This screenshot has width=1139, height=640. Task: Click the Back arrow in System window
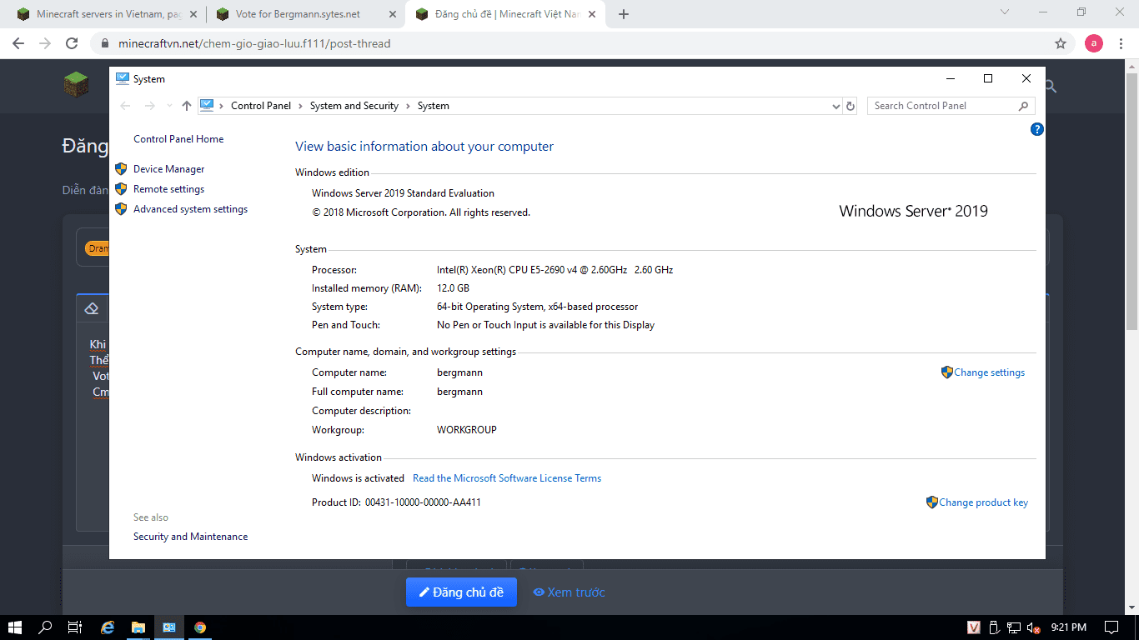tap(126, 106)
